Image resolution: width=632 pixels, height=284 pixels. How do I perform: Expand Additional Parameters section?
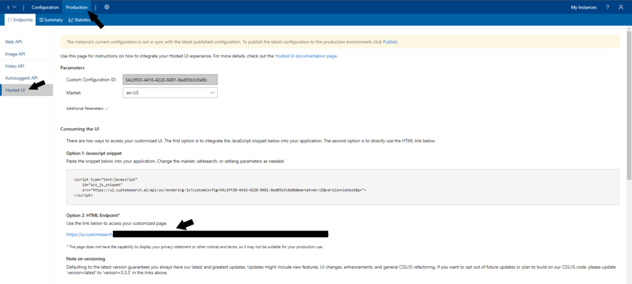click(87, 108)
